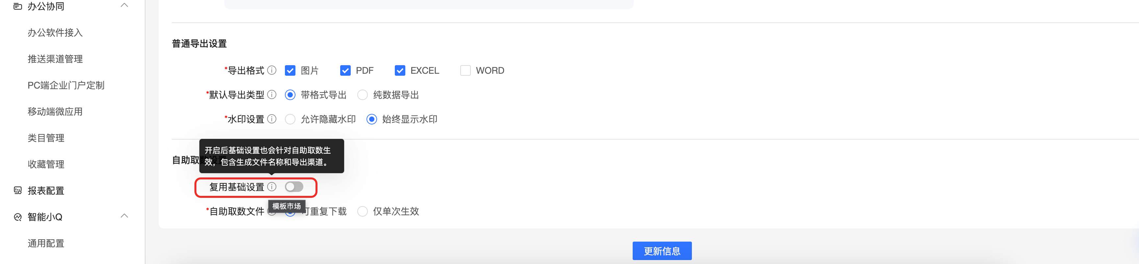The height and width of the screenshot is (264, 1139).
Task: Uncheck the 图片 export format checkbox
Action: (290, 71)
